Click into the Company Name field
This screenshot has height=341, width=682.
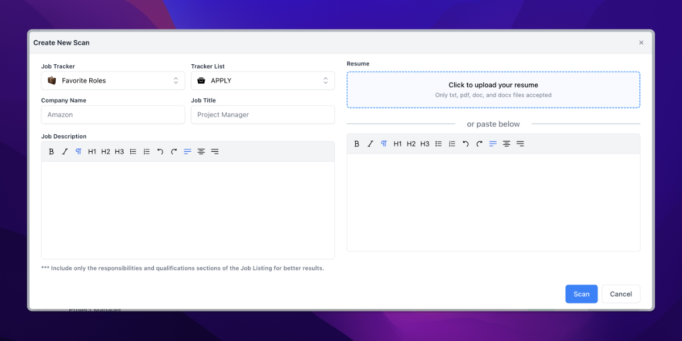[113, 115]
